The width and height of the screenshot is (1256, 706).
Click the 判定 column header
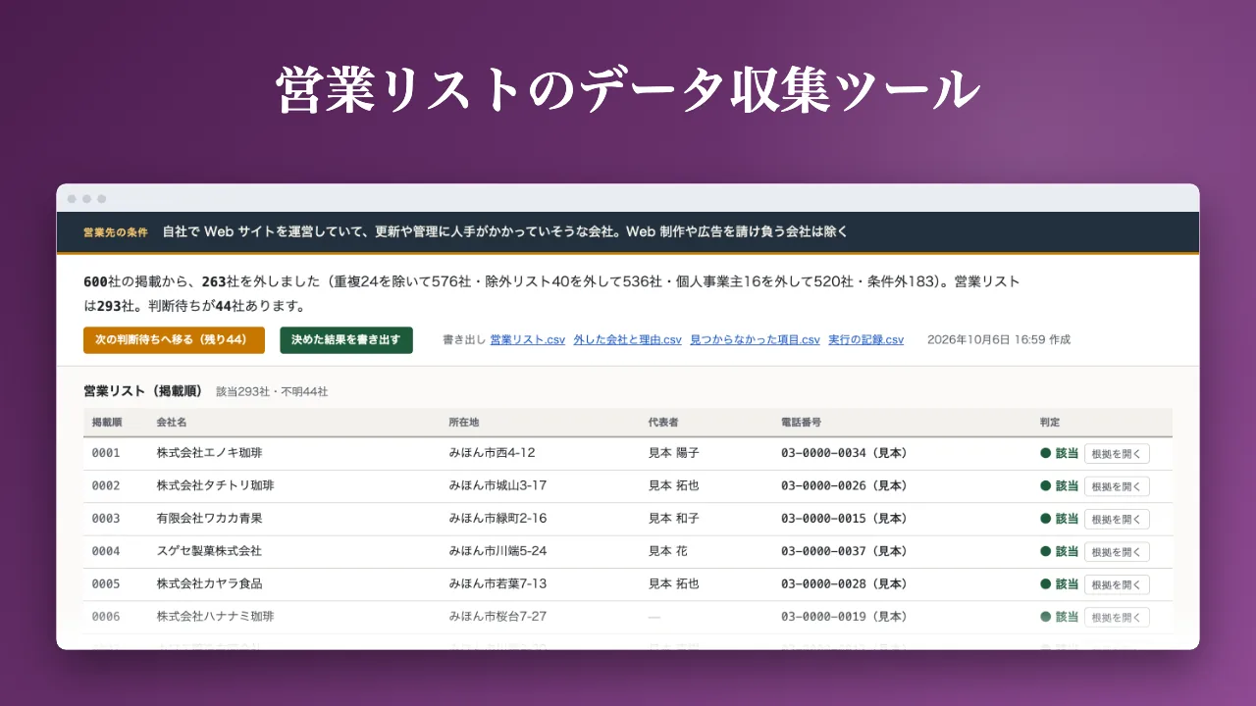point(1050,423)
